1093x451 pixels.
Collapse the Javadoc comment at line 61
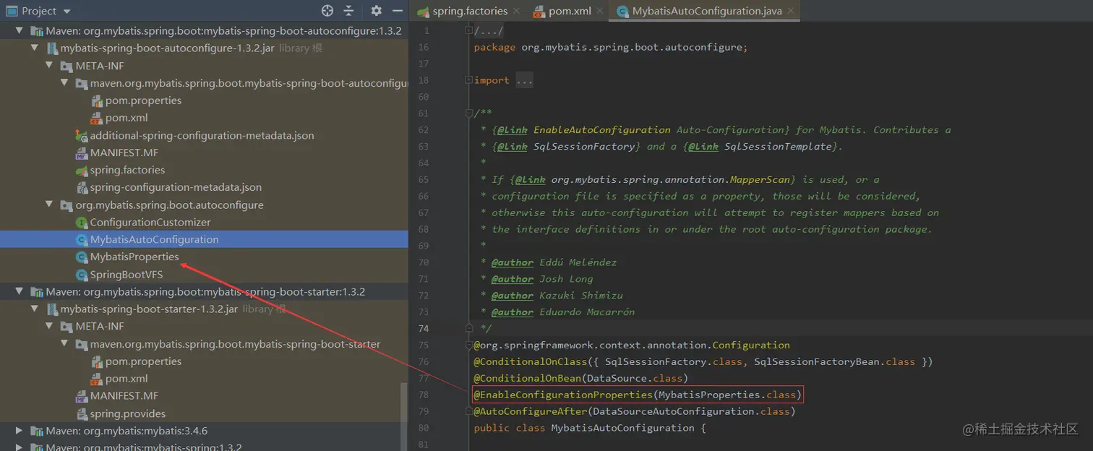click(469, 113)
